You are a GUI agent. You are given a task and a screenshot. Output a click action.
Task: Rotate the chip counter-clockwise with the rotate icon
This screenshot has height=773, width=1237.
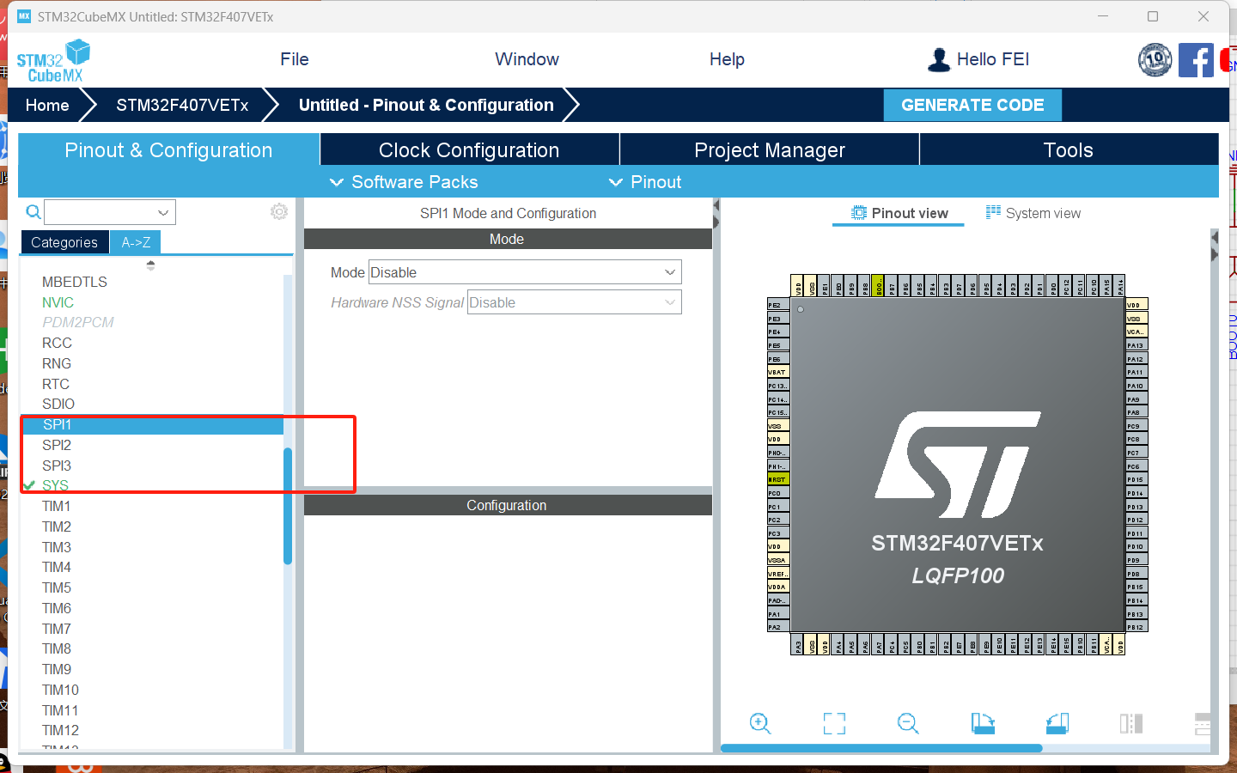coord(1057,723)
